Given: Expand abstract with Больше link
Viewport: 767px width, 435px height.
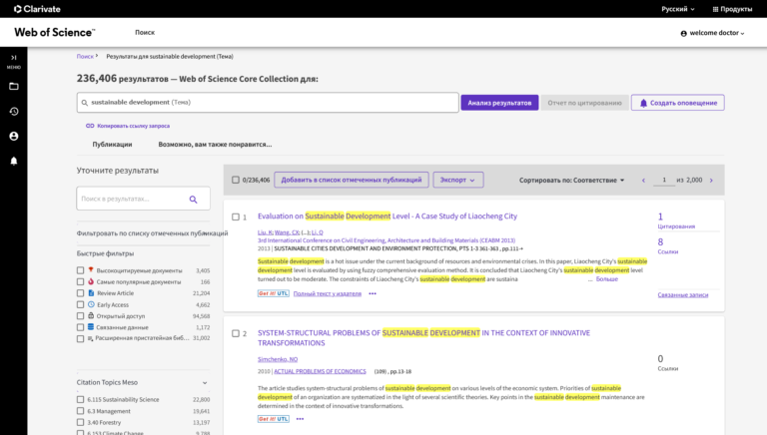Looking at the screenshot, I should click(x=606, y=279).
